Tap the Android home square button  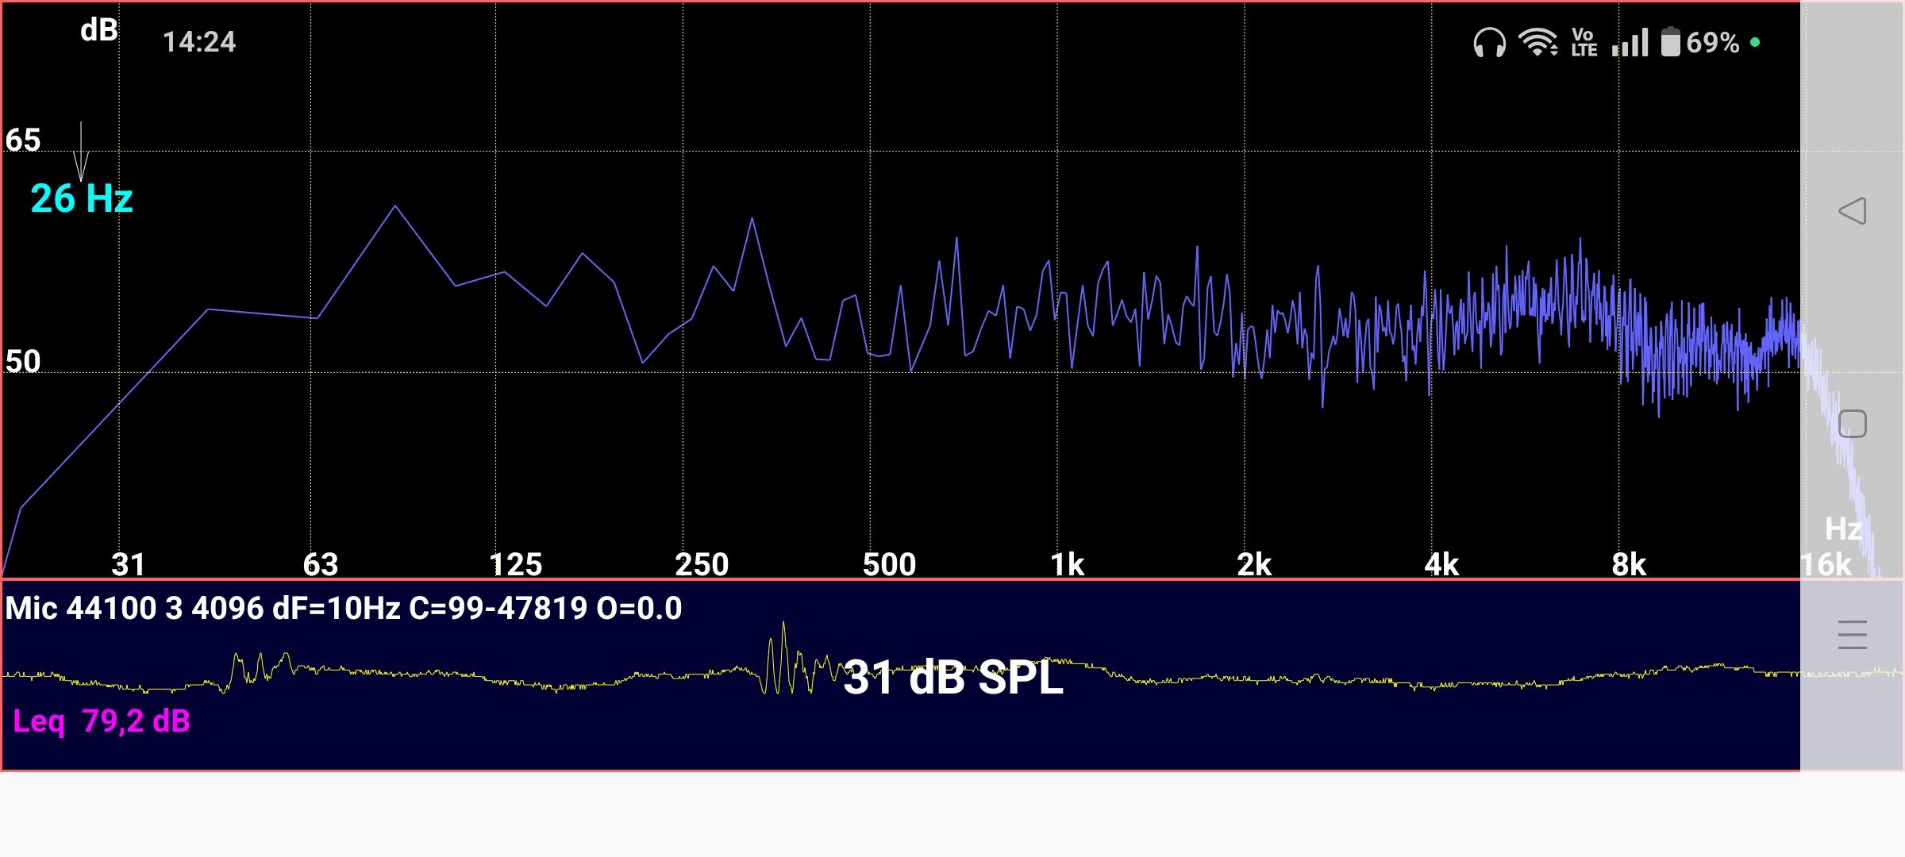point(1852,424)
